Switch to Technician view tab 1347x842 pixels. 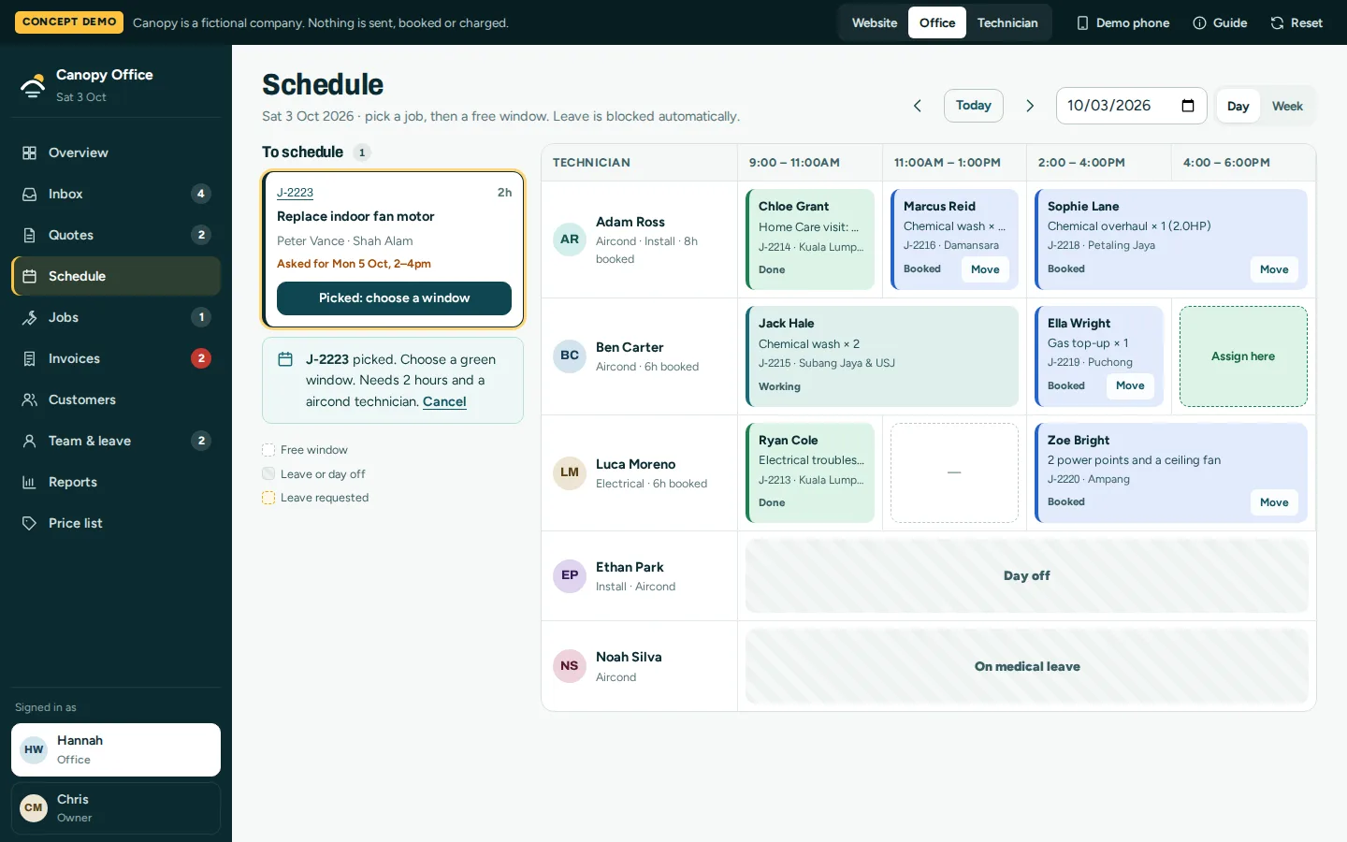tap(1007, 22)
